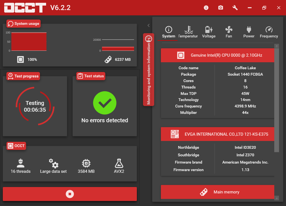Click the CPU usage graph

pos(29,42)
